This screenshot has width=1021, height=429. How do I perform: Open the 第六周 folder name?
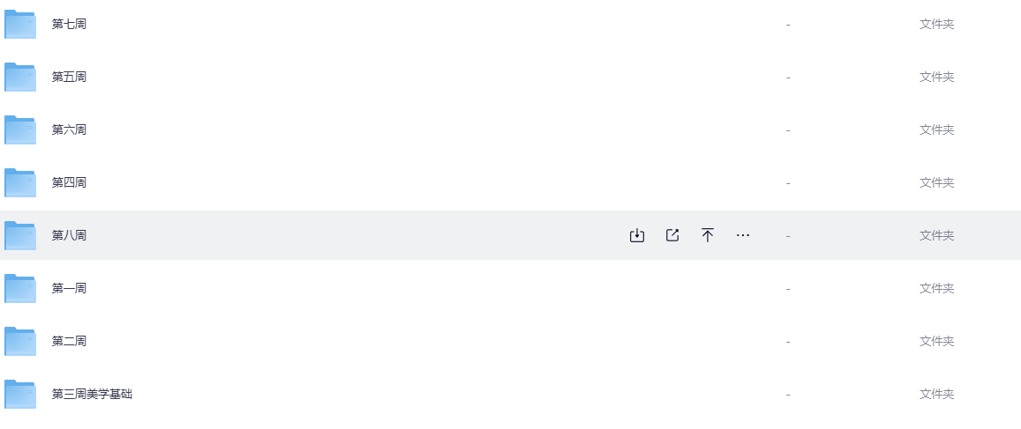(69, 130)
